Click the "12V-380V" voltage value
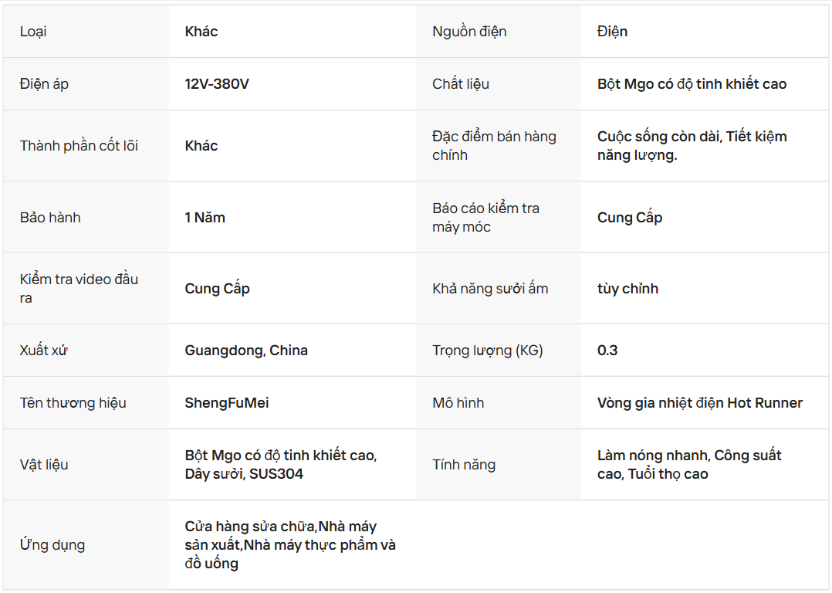This screenshot has height=593, width=832. pyautogui.click(x=217, y=84)
